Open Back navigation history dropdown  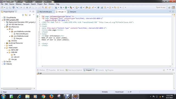coord(120,7)
